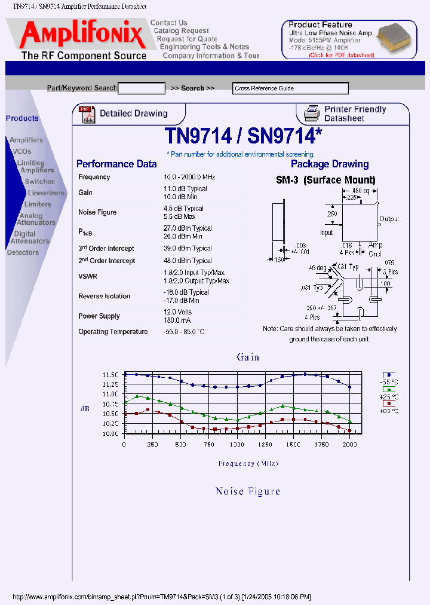Select VCOs in the Products sidebar
The height and width of the screenshot is (605, 430).
[x=21, y=152]
